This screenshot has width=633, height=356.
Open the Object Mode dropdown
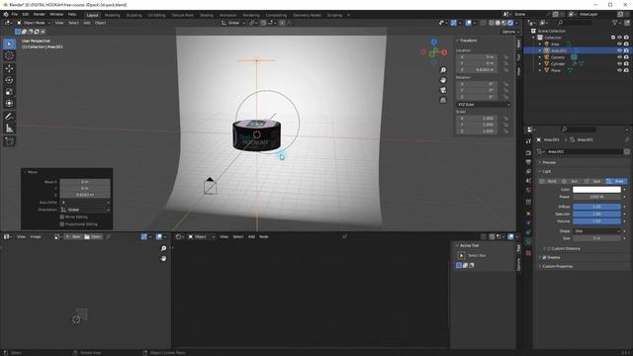[35, 23]
